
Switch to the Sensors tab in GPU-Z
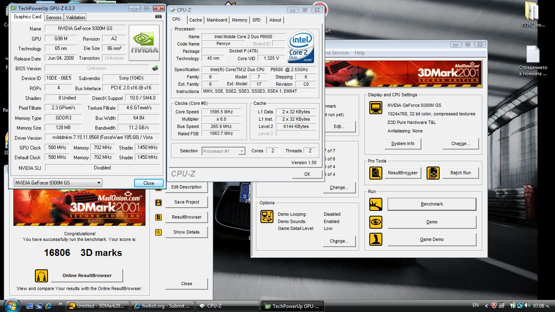pos(54,17)
